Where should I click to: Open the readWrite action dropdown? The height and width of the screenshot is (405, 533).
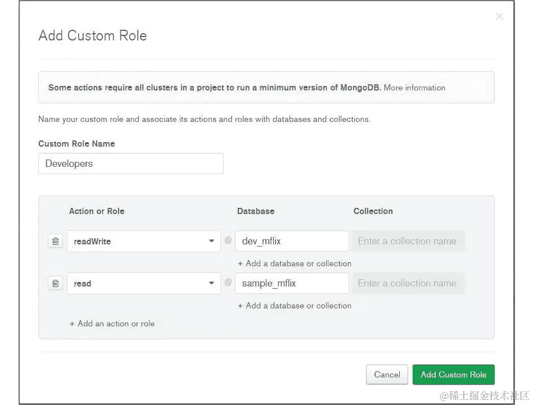pyautogui.click(x=212, y=240)
